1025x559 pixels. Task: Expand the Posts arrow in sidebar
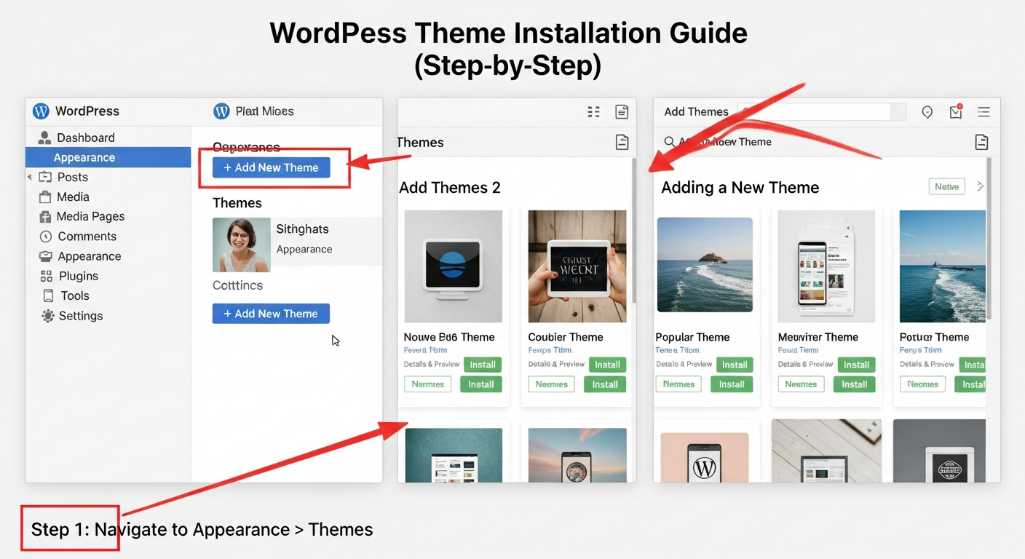tap(30, 177)
